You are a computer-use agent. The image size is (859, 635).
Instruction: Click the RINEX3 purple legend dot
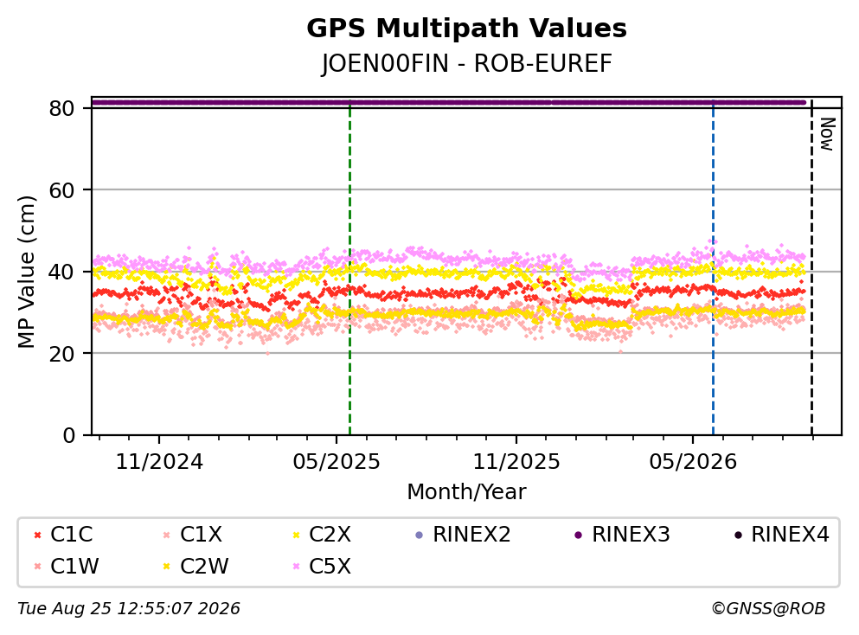[579, 535]
